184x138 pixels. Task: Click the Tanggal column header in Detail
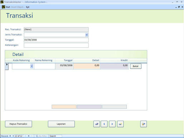pos(68,60)
